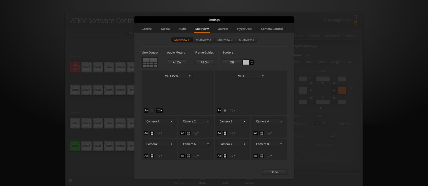Click the General settings menu item
The height and width of the screenshot is (186, 428).
tap(147, 29)
